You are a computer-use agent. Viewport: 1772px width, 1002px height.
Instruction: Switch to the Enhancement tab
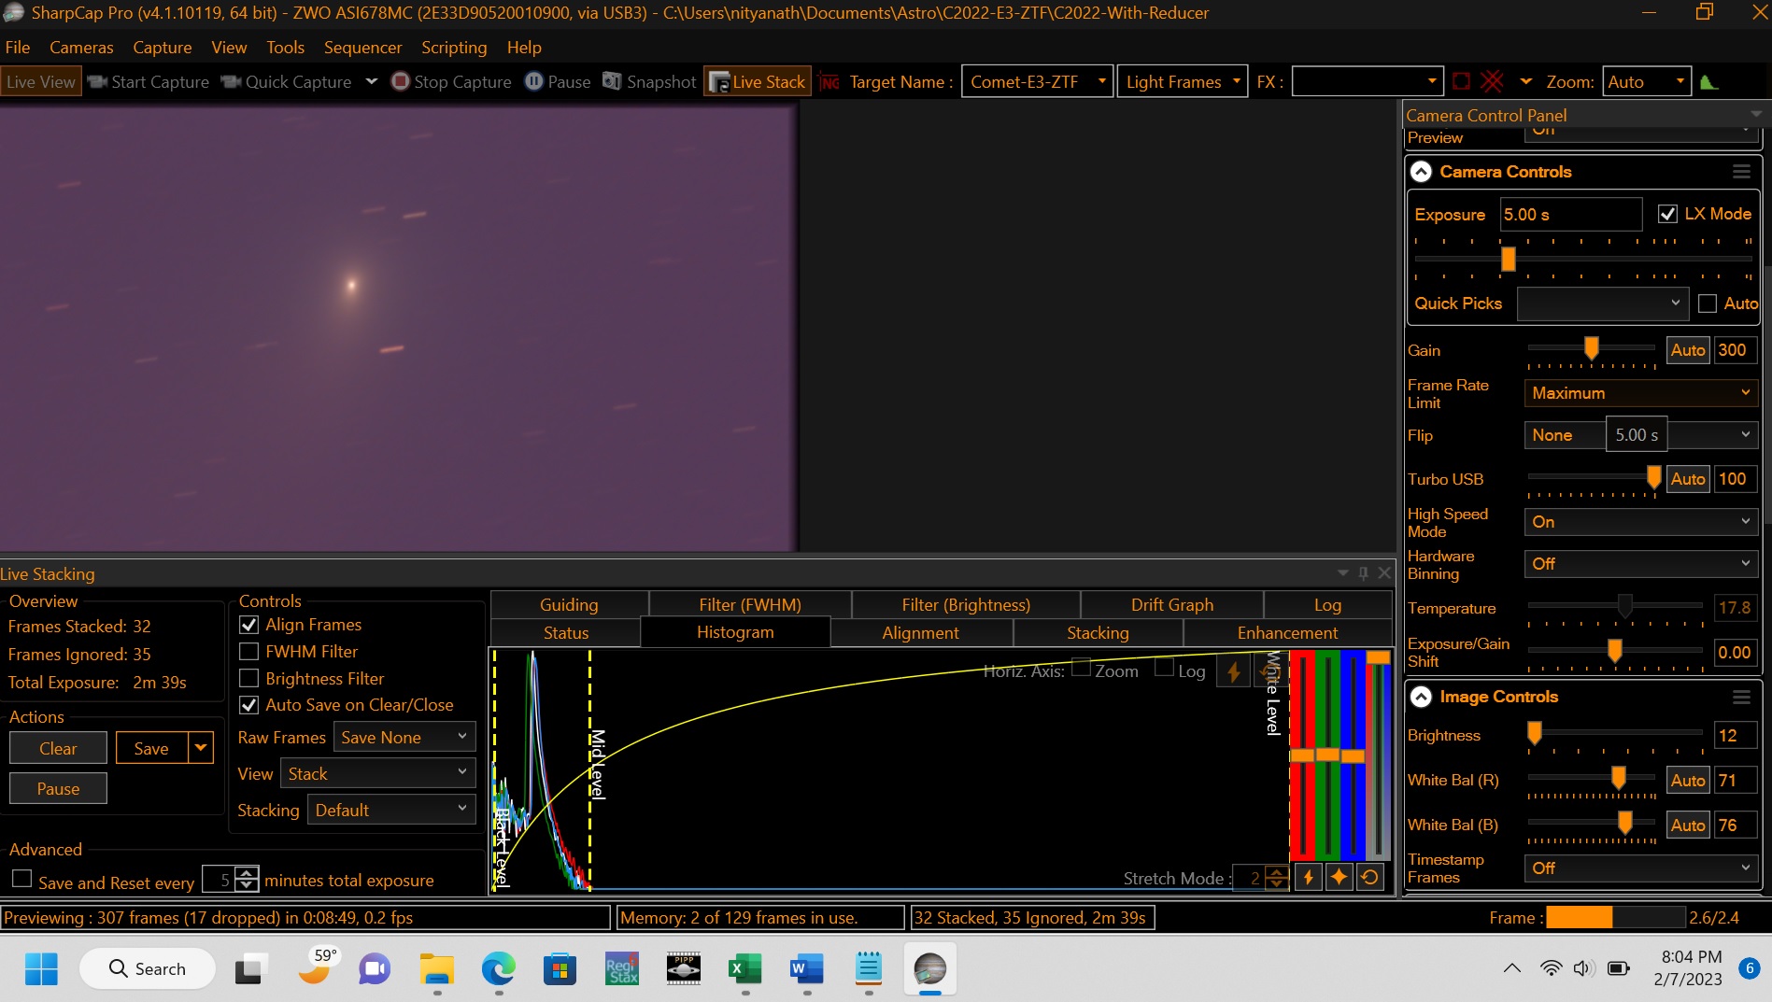pos(1287,633)
